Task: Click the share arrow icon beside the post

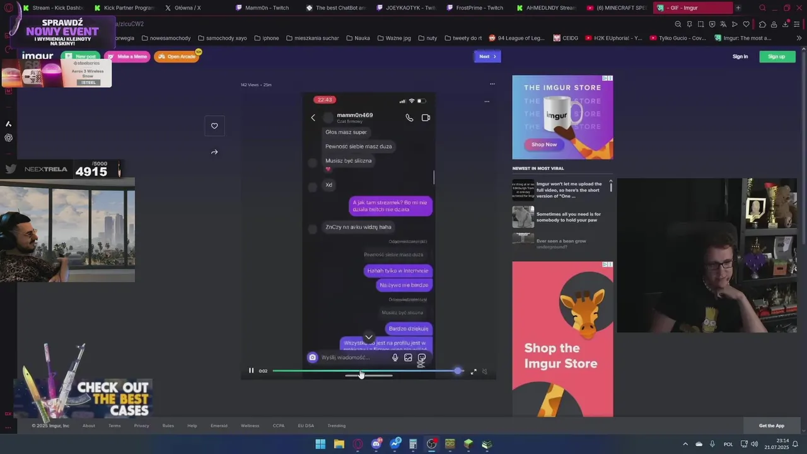Action: [x=214, y=152]
